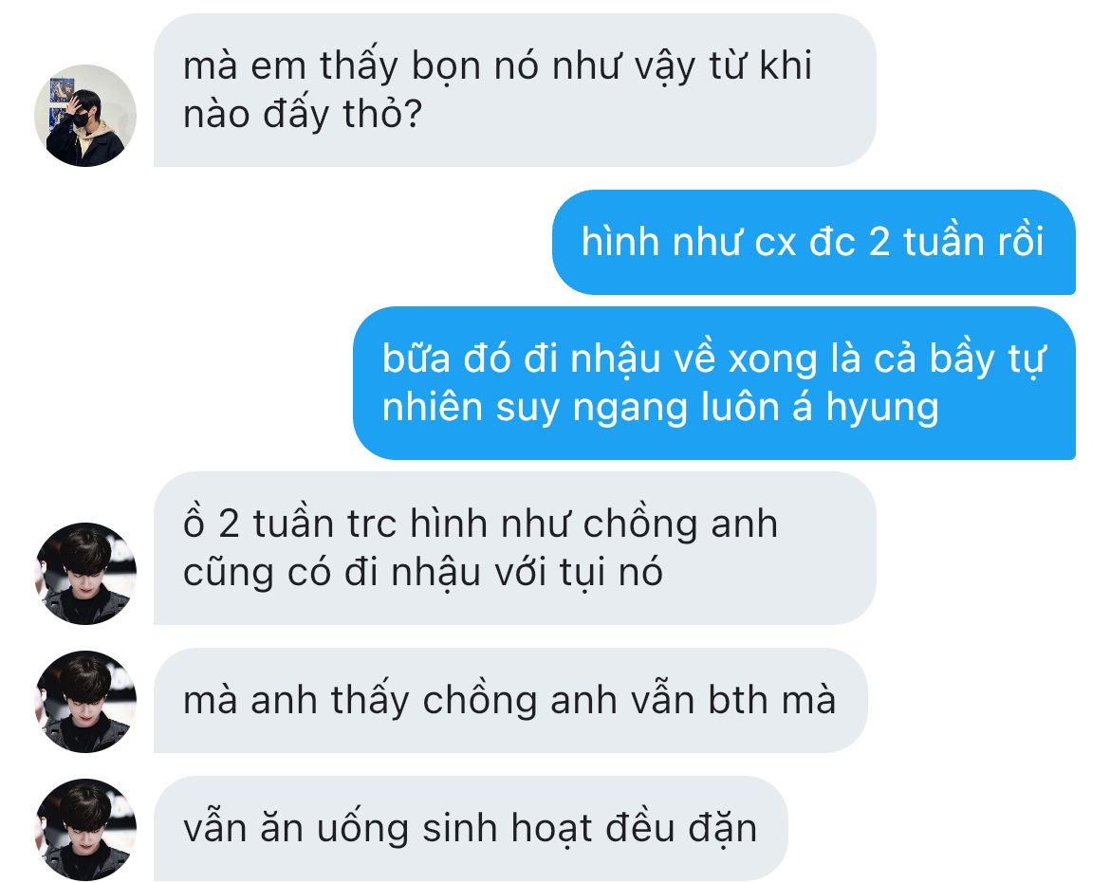The width and height of the screenshot is (1110, 883).
Task: Open avatar next to 'mà anh thấy chồng anh'
Action: tap(85, 702)
